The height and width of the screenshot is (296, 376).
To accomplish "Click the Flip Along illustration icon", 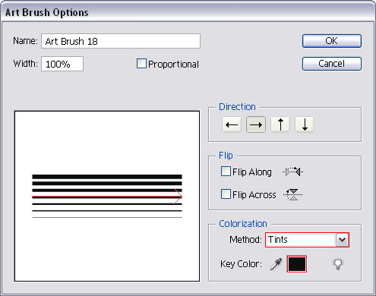I will pyautogui.click(x=292, y=172).
